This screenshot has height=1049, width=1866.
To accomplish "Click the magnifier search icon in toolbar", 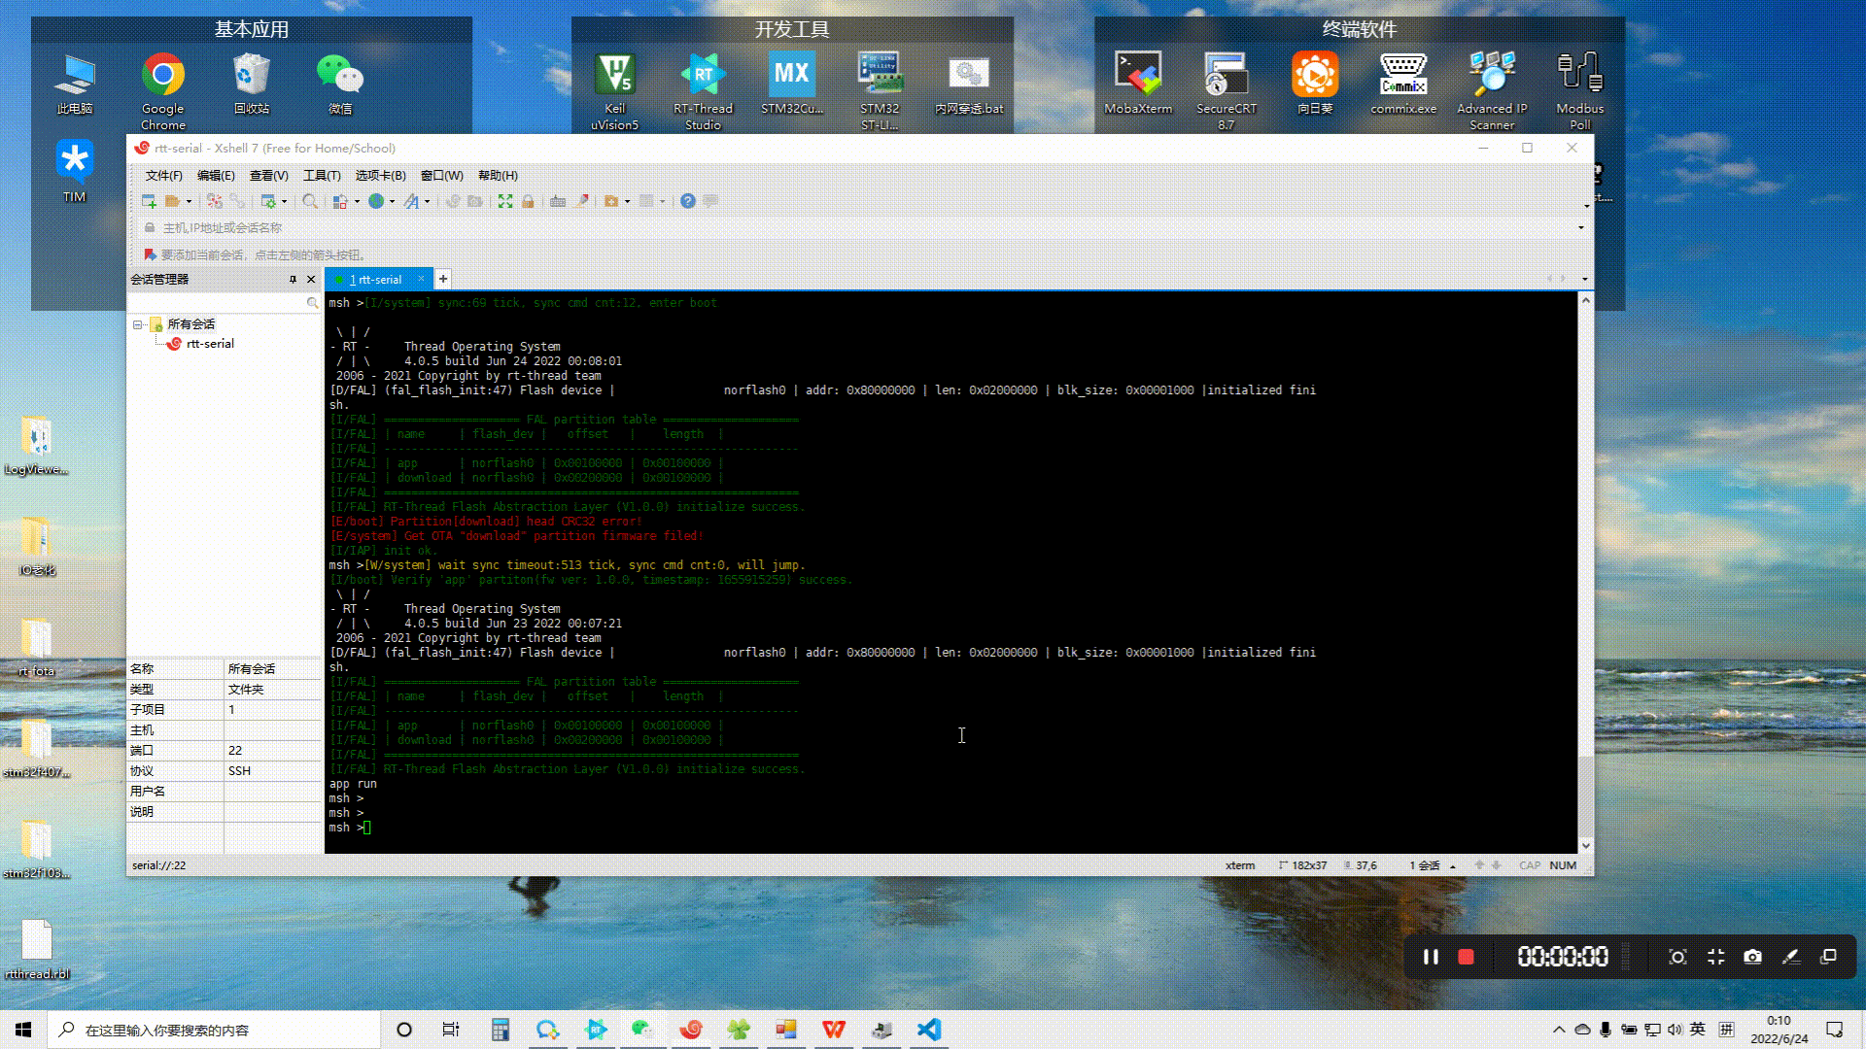I will point(309,201).
